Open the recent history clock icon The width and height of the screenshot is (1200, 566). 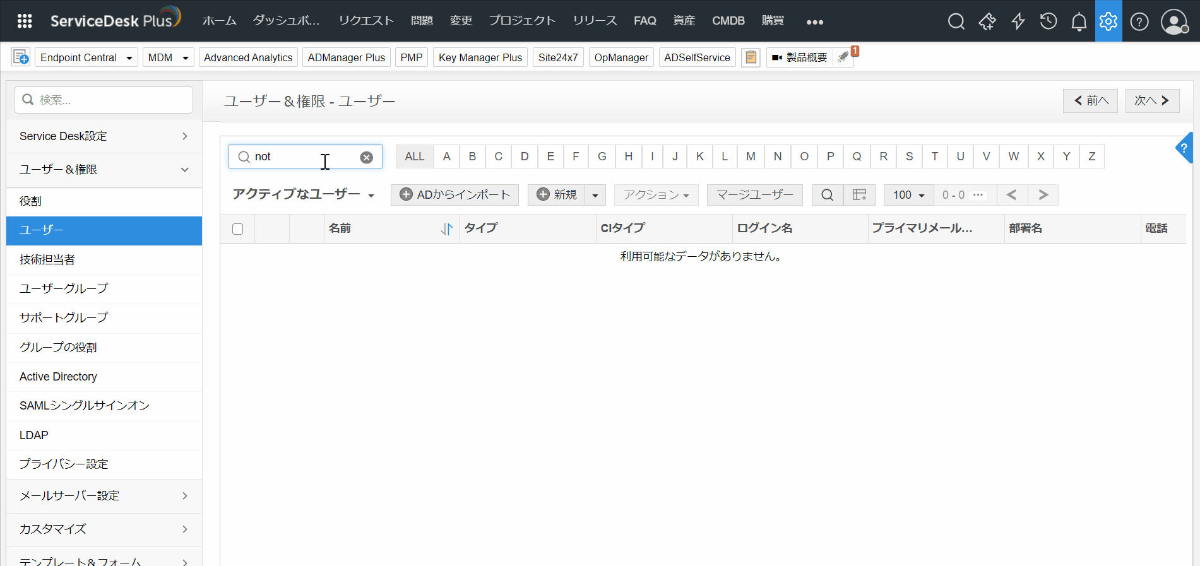pos(1049,21)
